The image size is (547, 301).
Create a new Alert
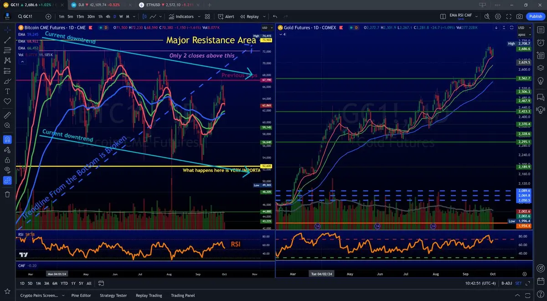(x=226, y=16)
